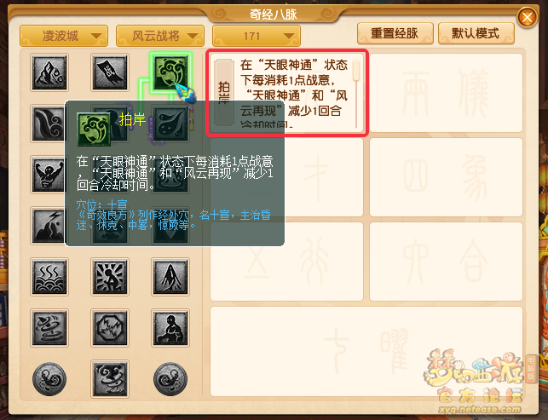Click the 拍岸 description scrollbar

click(x=356, y=94)
